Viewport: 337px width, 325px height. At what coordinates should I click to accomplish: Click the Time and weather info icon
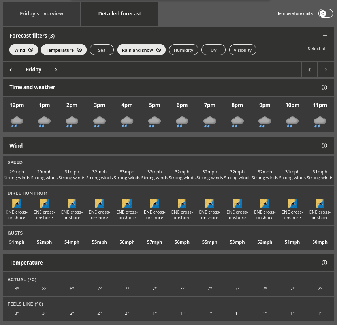click(x=324, y=88)
